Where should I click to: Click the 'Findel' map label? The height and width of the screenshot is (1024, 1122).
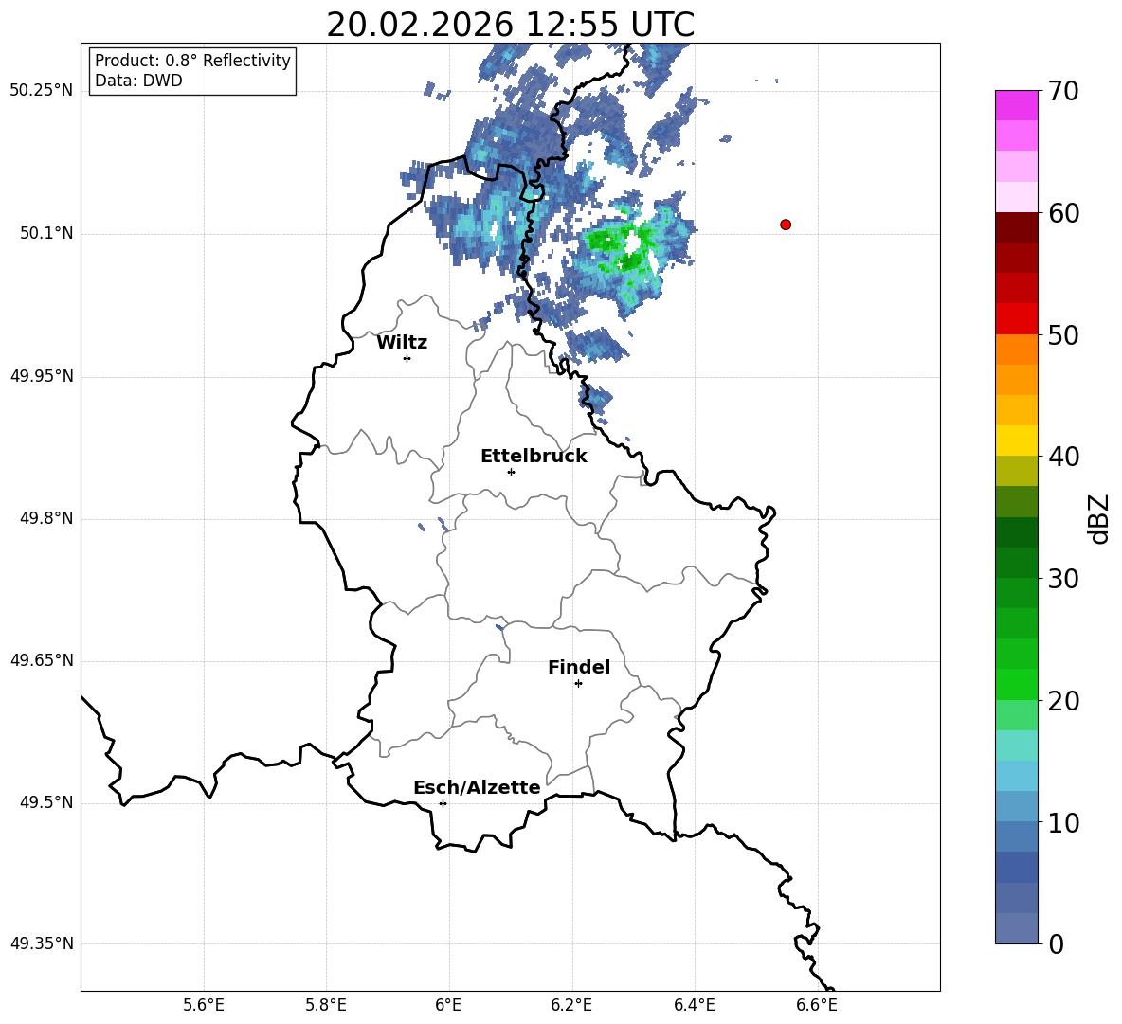[x=579, y=667]
